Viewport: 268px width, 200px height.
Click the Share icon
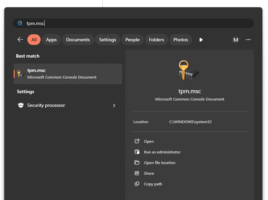(137, 173)
